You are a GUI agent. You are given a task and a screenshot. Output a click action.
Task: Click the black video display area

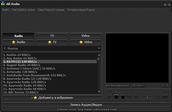point(137,58)
